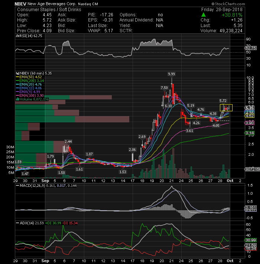
Task: Click the ADX(14) 21.59 legend label
Action: 32,223
